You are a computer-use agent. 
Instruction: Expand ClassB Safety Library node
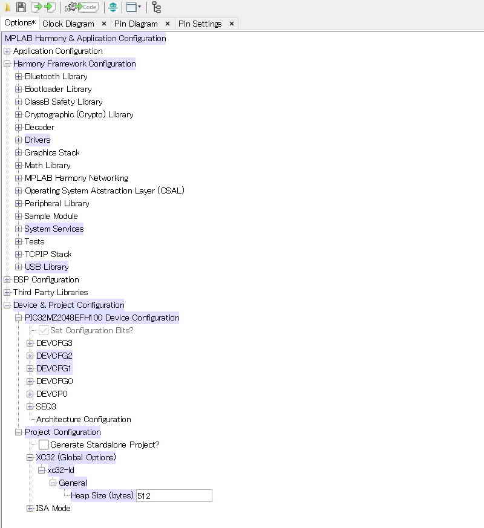point(19,102)
